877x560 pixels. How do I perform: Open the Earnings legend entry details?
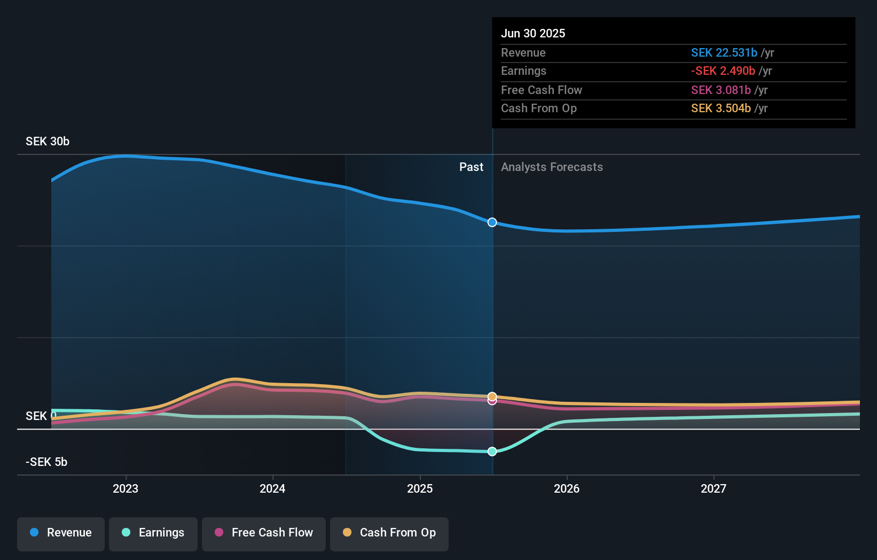click(153, 533)
